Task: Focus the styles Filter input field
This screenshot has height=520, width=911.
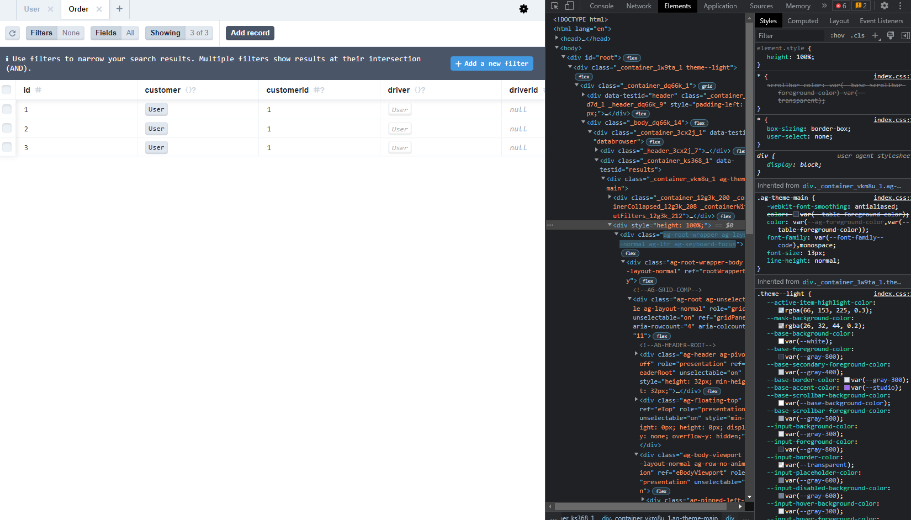Action: coord(790,35)
